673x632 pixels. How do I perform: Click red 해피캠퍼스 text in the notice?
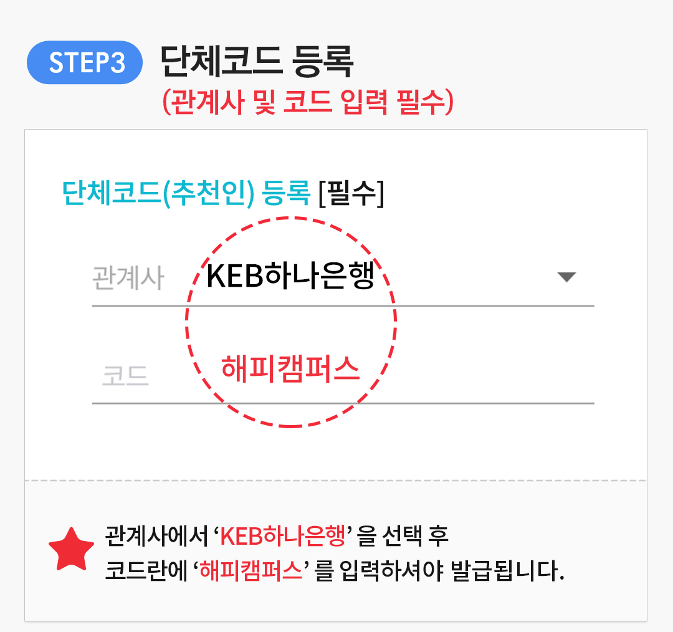pos(251,570)
